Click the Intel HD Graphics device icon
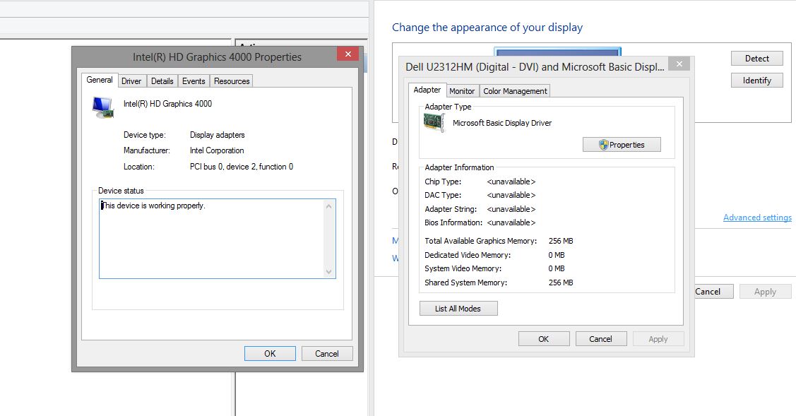This screenshot has height=416, width=796. pyautogui.click(x=102, y=107)
